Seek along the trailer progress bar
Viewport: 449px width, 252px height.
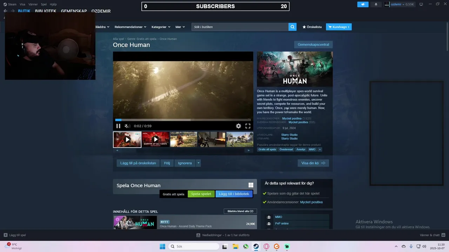[x=183, y=120]
